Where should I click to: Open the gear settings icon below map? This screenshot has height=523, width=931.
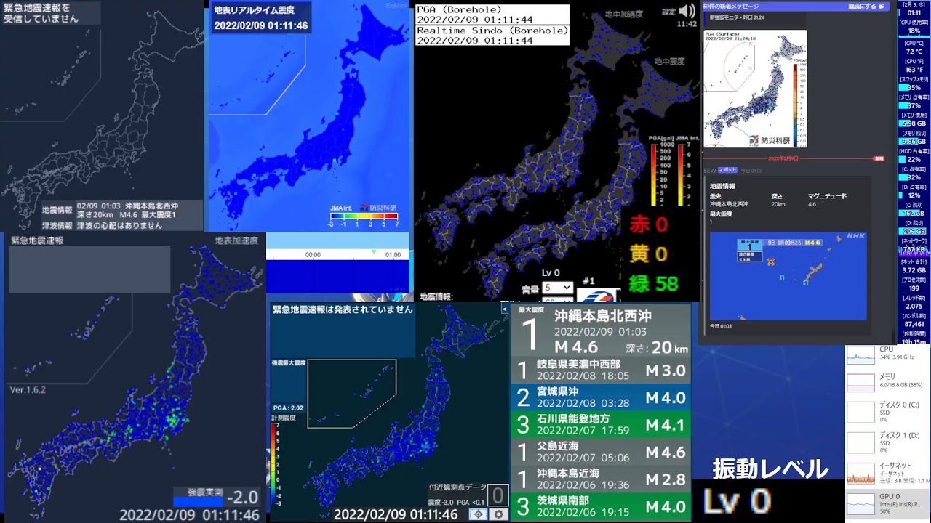(x=498, y=514)
